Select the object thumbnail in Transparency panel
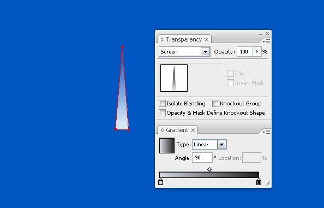 coord(174,78)
